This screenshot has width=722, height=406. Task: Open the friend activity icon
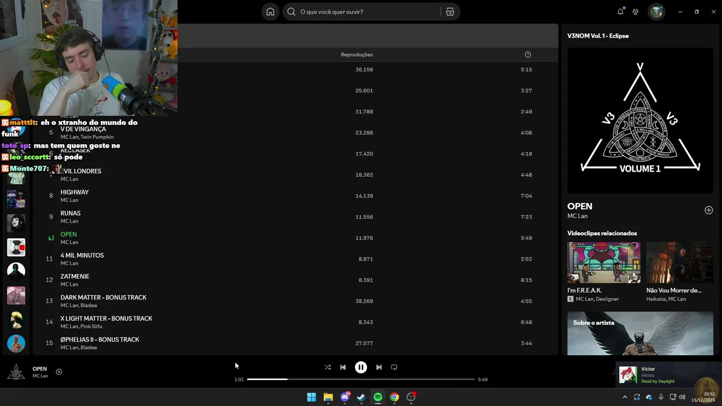coord(636,12)
